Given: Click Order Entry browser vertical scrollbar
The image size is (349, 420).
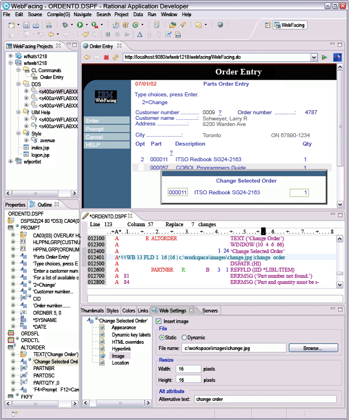Looking at the screenshot, I should 339,118.
